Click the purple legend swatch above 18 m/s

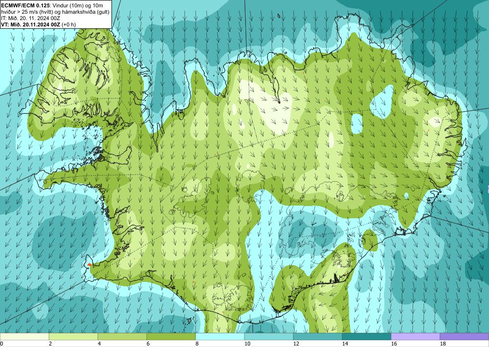tap(465, 336)
